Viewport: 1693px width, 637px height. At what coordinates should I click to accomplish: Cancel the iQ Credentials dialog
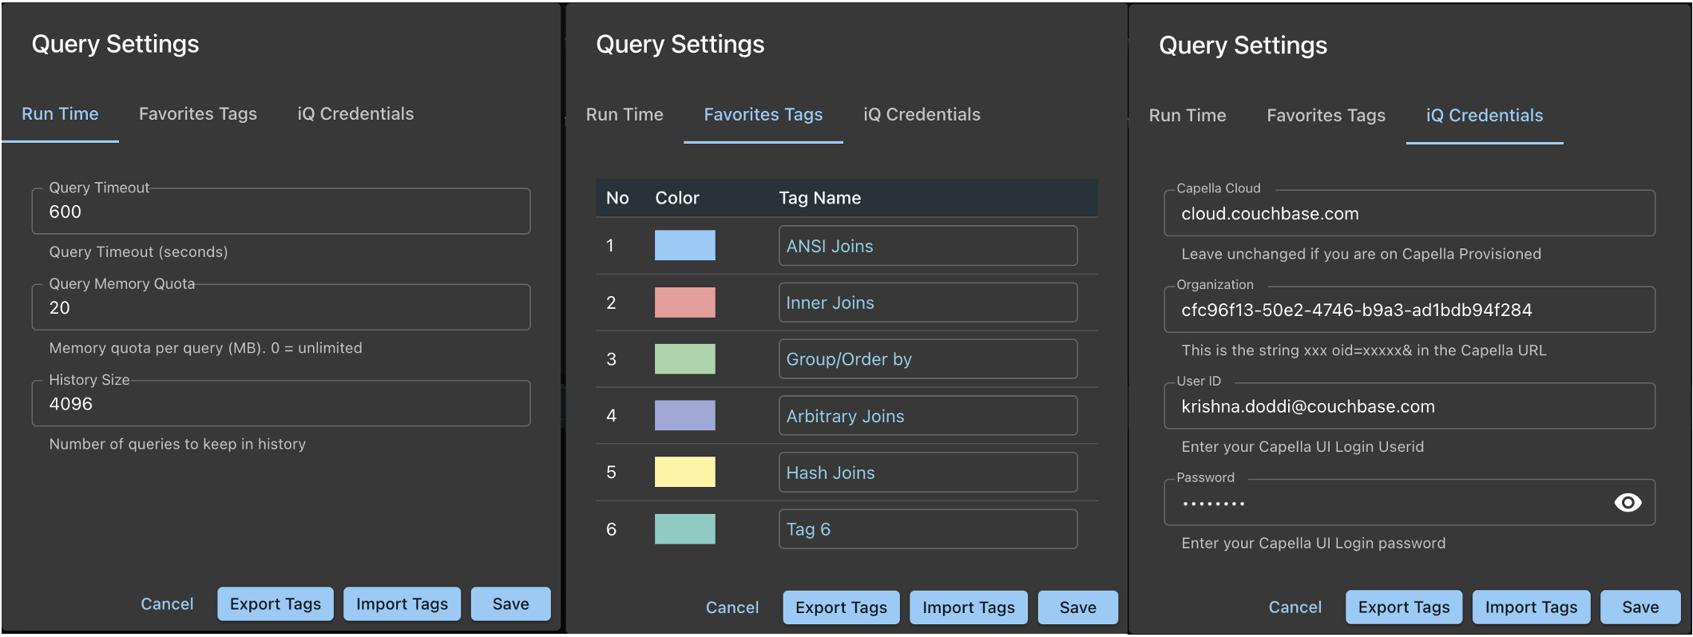pos(1295,607)
